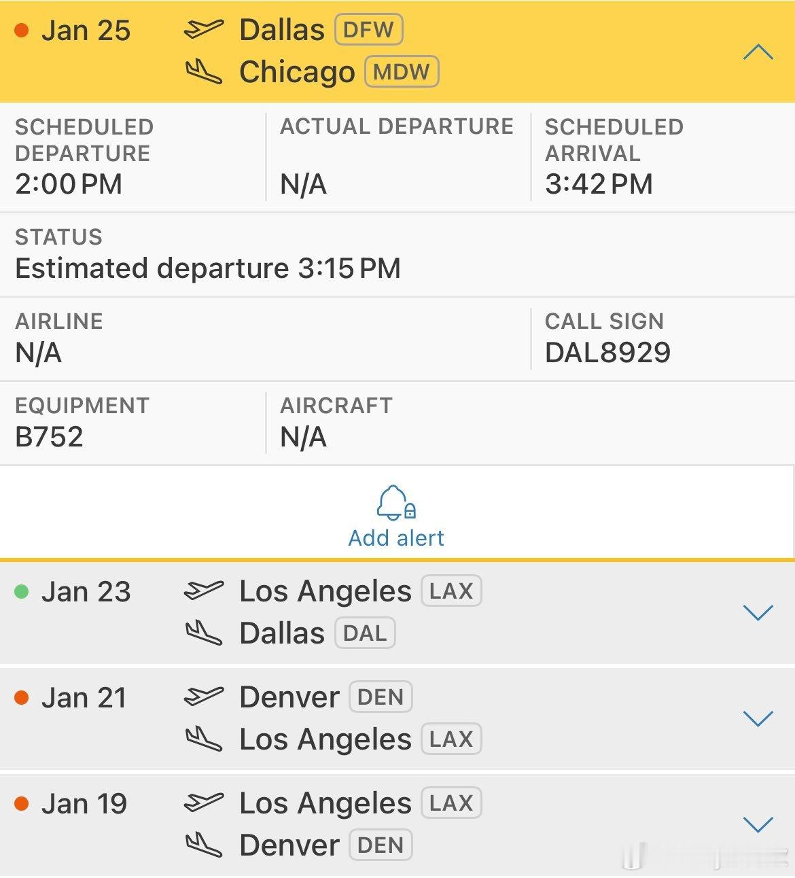Click the landing plane icon beside Dallas DAL
The height and width of the screenshot is (878, 795).
click(203, 633)
